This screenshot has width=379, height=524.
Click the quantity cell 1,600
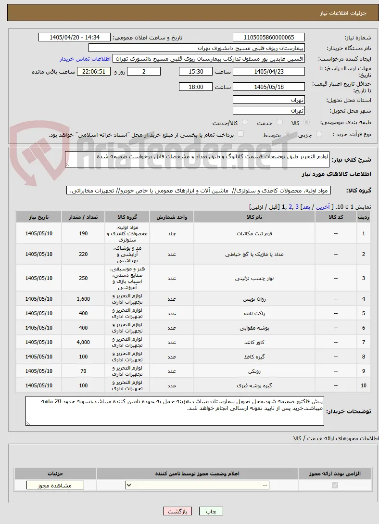point(83,299)
